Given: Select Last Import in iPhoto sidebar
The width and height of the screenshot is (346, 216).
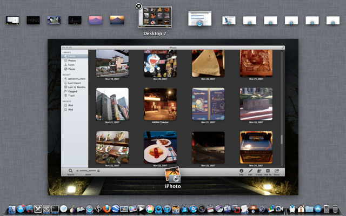Looking at the screenshot, I should click(x=75, y=83).
